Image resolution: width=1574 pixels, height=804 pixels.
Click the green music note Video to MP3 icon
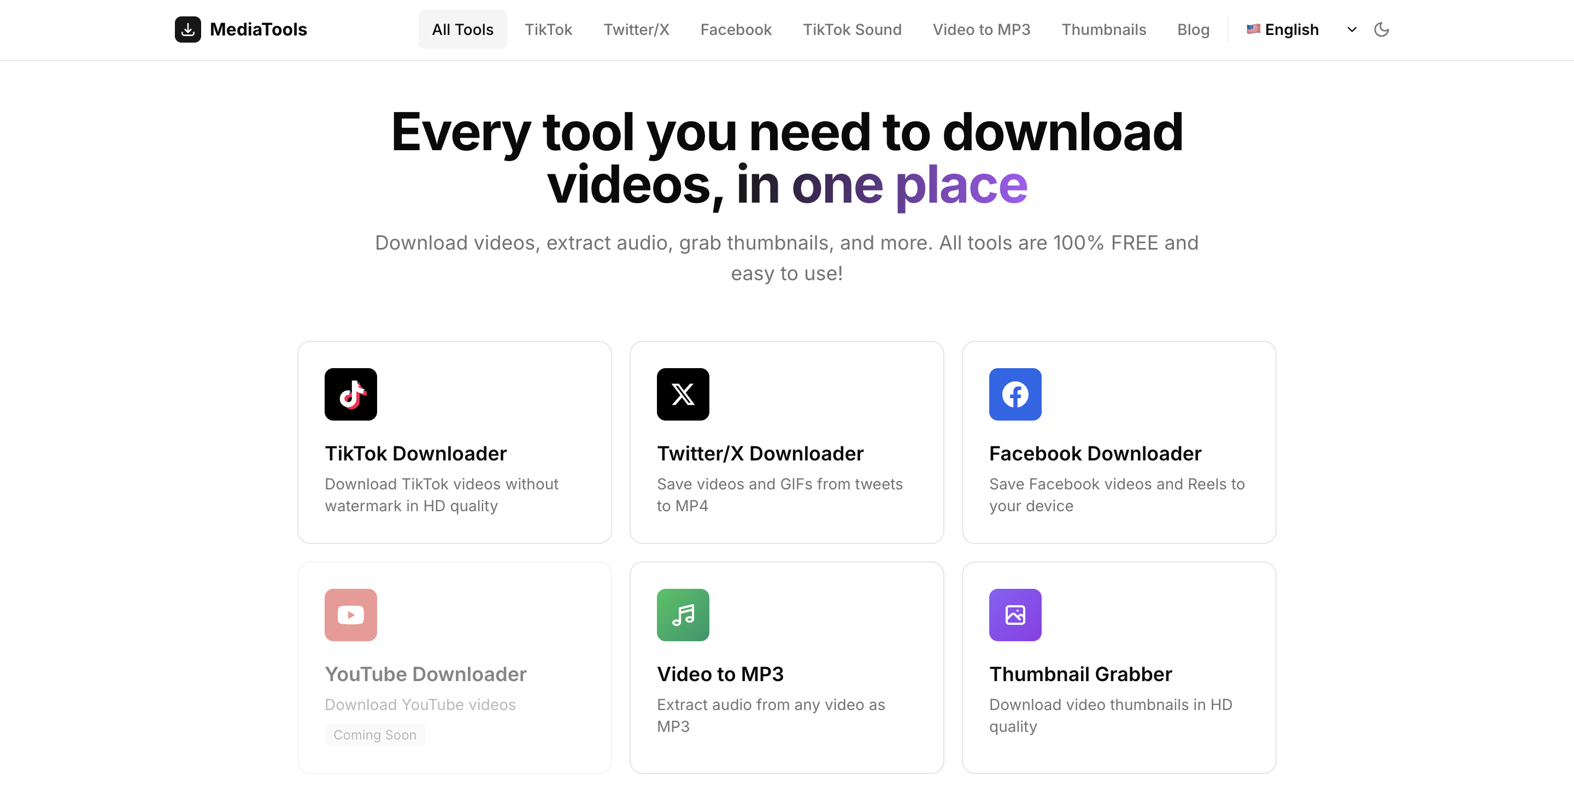tap(683, 615)
